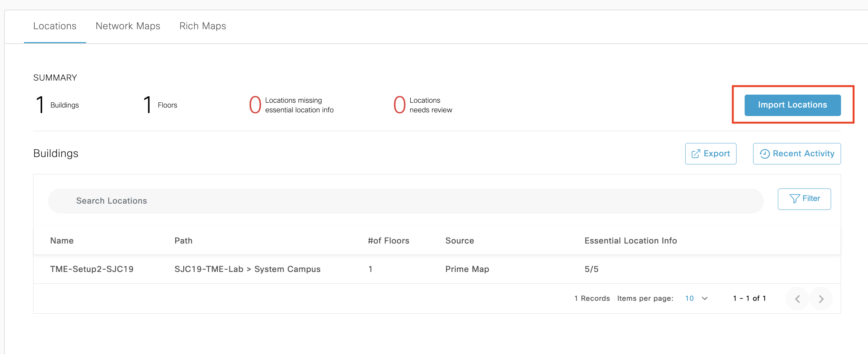Click Locations missing essential location info count

pos(255,105)
